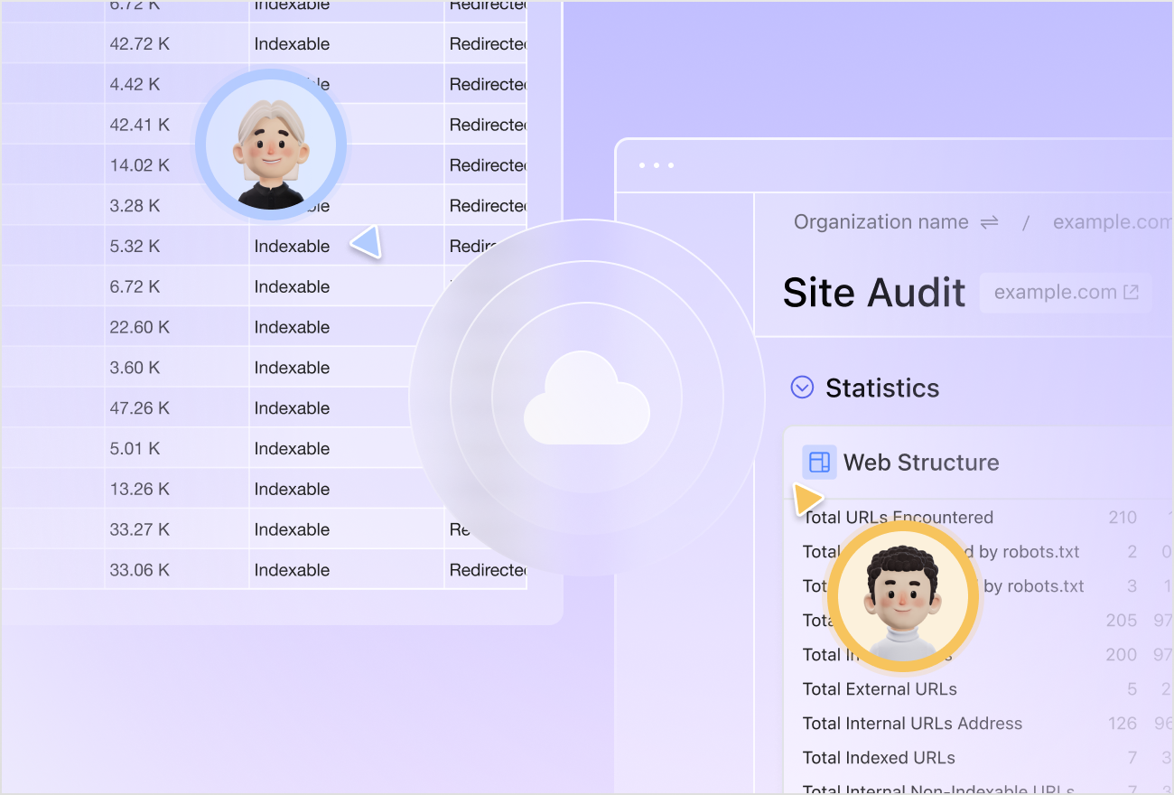Click the Web Structure panel icon
The width and height of the screenshot is (1174, 795).
(x=819, y=463)
